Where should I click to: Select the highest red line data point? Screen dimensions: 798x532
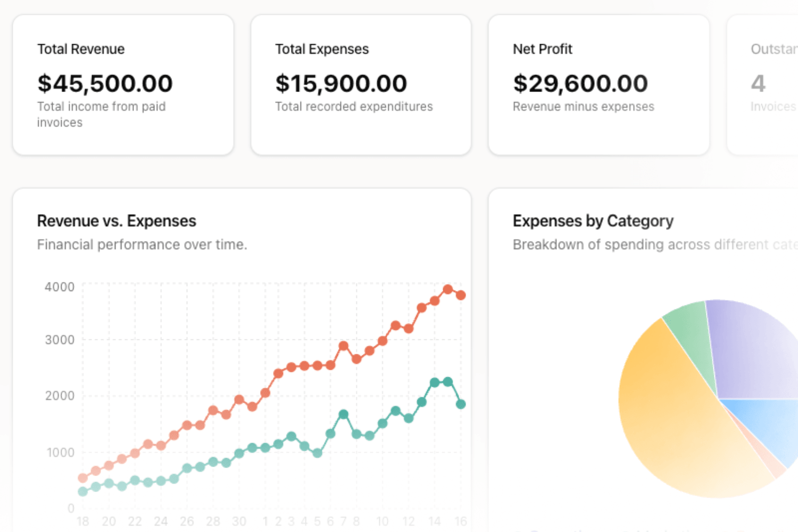click(x=448, y=289)
